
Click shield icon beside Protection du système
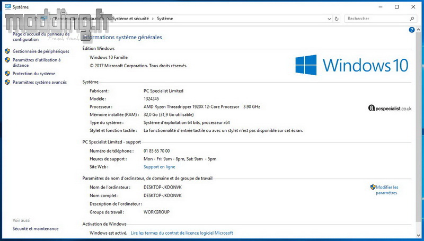point(7,74)
